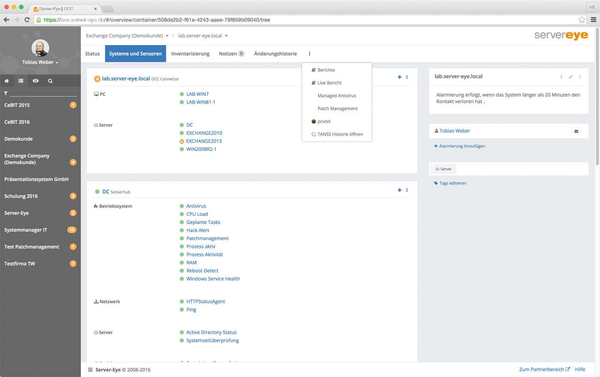Toggle the footer hamburger menu icon

[90, 370]
